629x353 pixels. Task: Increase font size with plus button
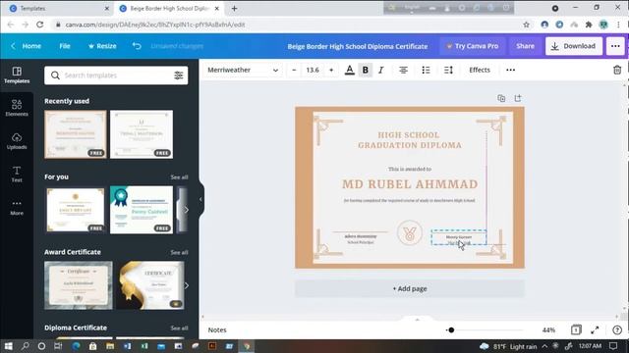coord(331,70)
